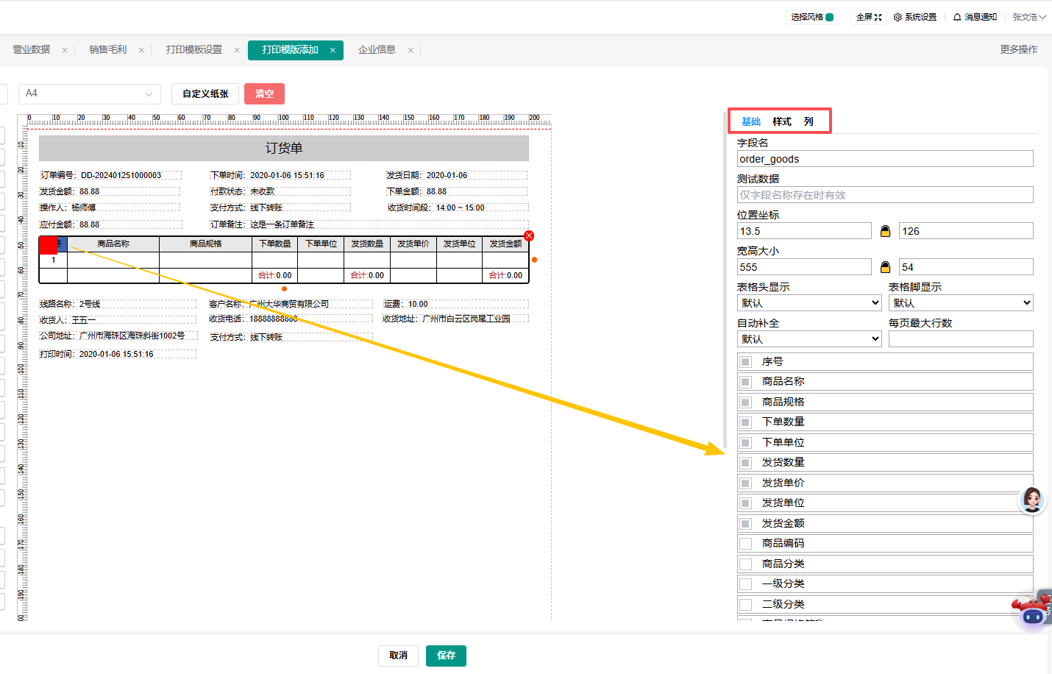The image size is (1052, 674).
Task: Switch to the 销售毛利 tab
Action: tap(108, 49)
